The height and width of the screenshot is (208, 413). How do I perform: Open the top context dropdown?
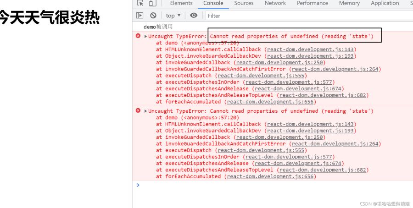pyautogui.click(x=173, y=16)
